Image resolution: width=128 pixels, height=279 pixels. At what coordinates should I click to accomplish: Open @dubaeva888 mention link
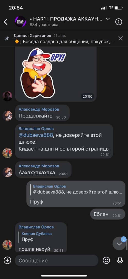tap(36, 135)
